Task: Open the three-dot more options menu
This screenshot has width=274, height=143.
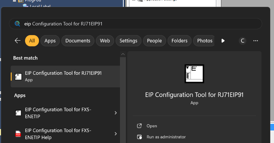Action: (x=256, y=41)
